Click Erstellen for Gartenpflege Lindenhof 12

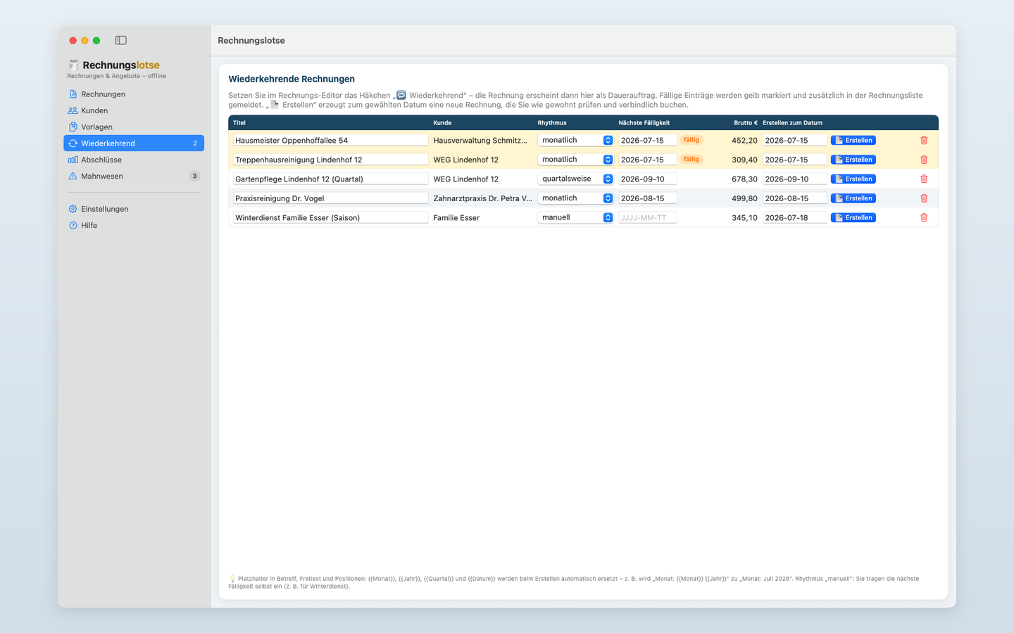click(x=853, y=179)
